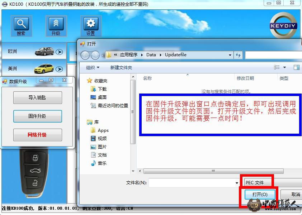Click Updatefile in the breadcrumb path
Viewport: 302px width, 215px height.
click(x=176, y=55)
